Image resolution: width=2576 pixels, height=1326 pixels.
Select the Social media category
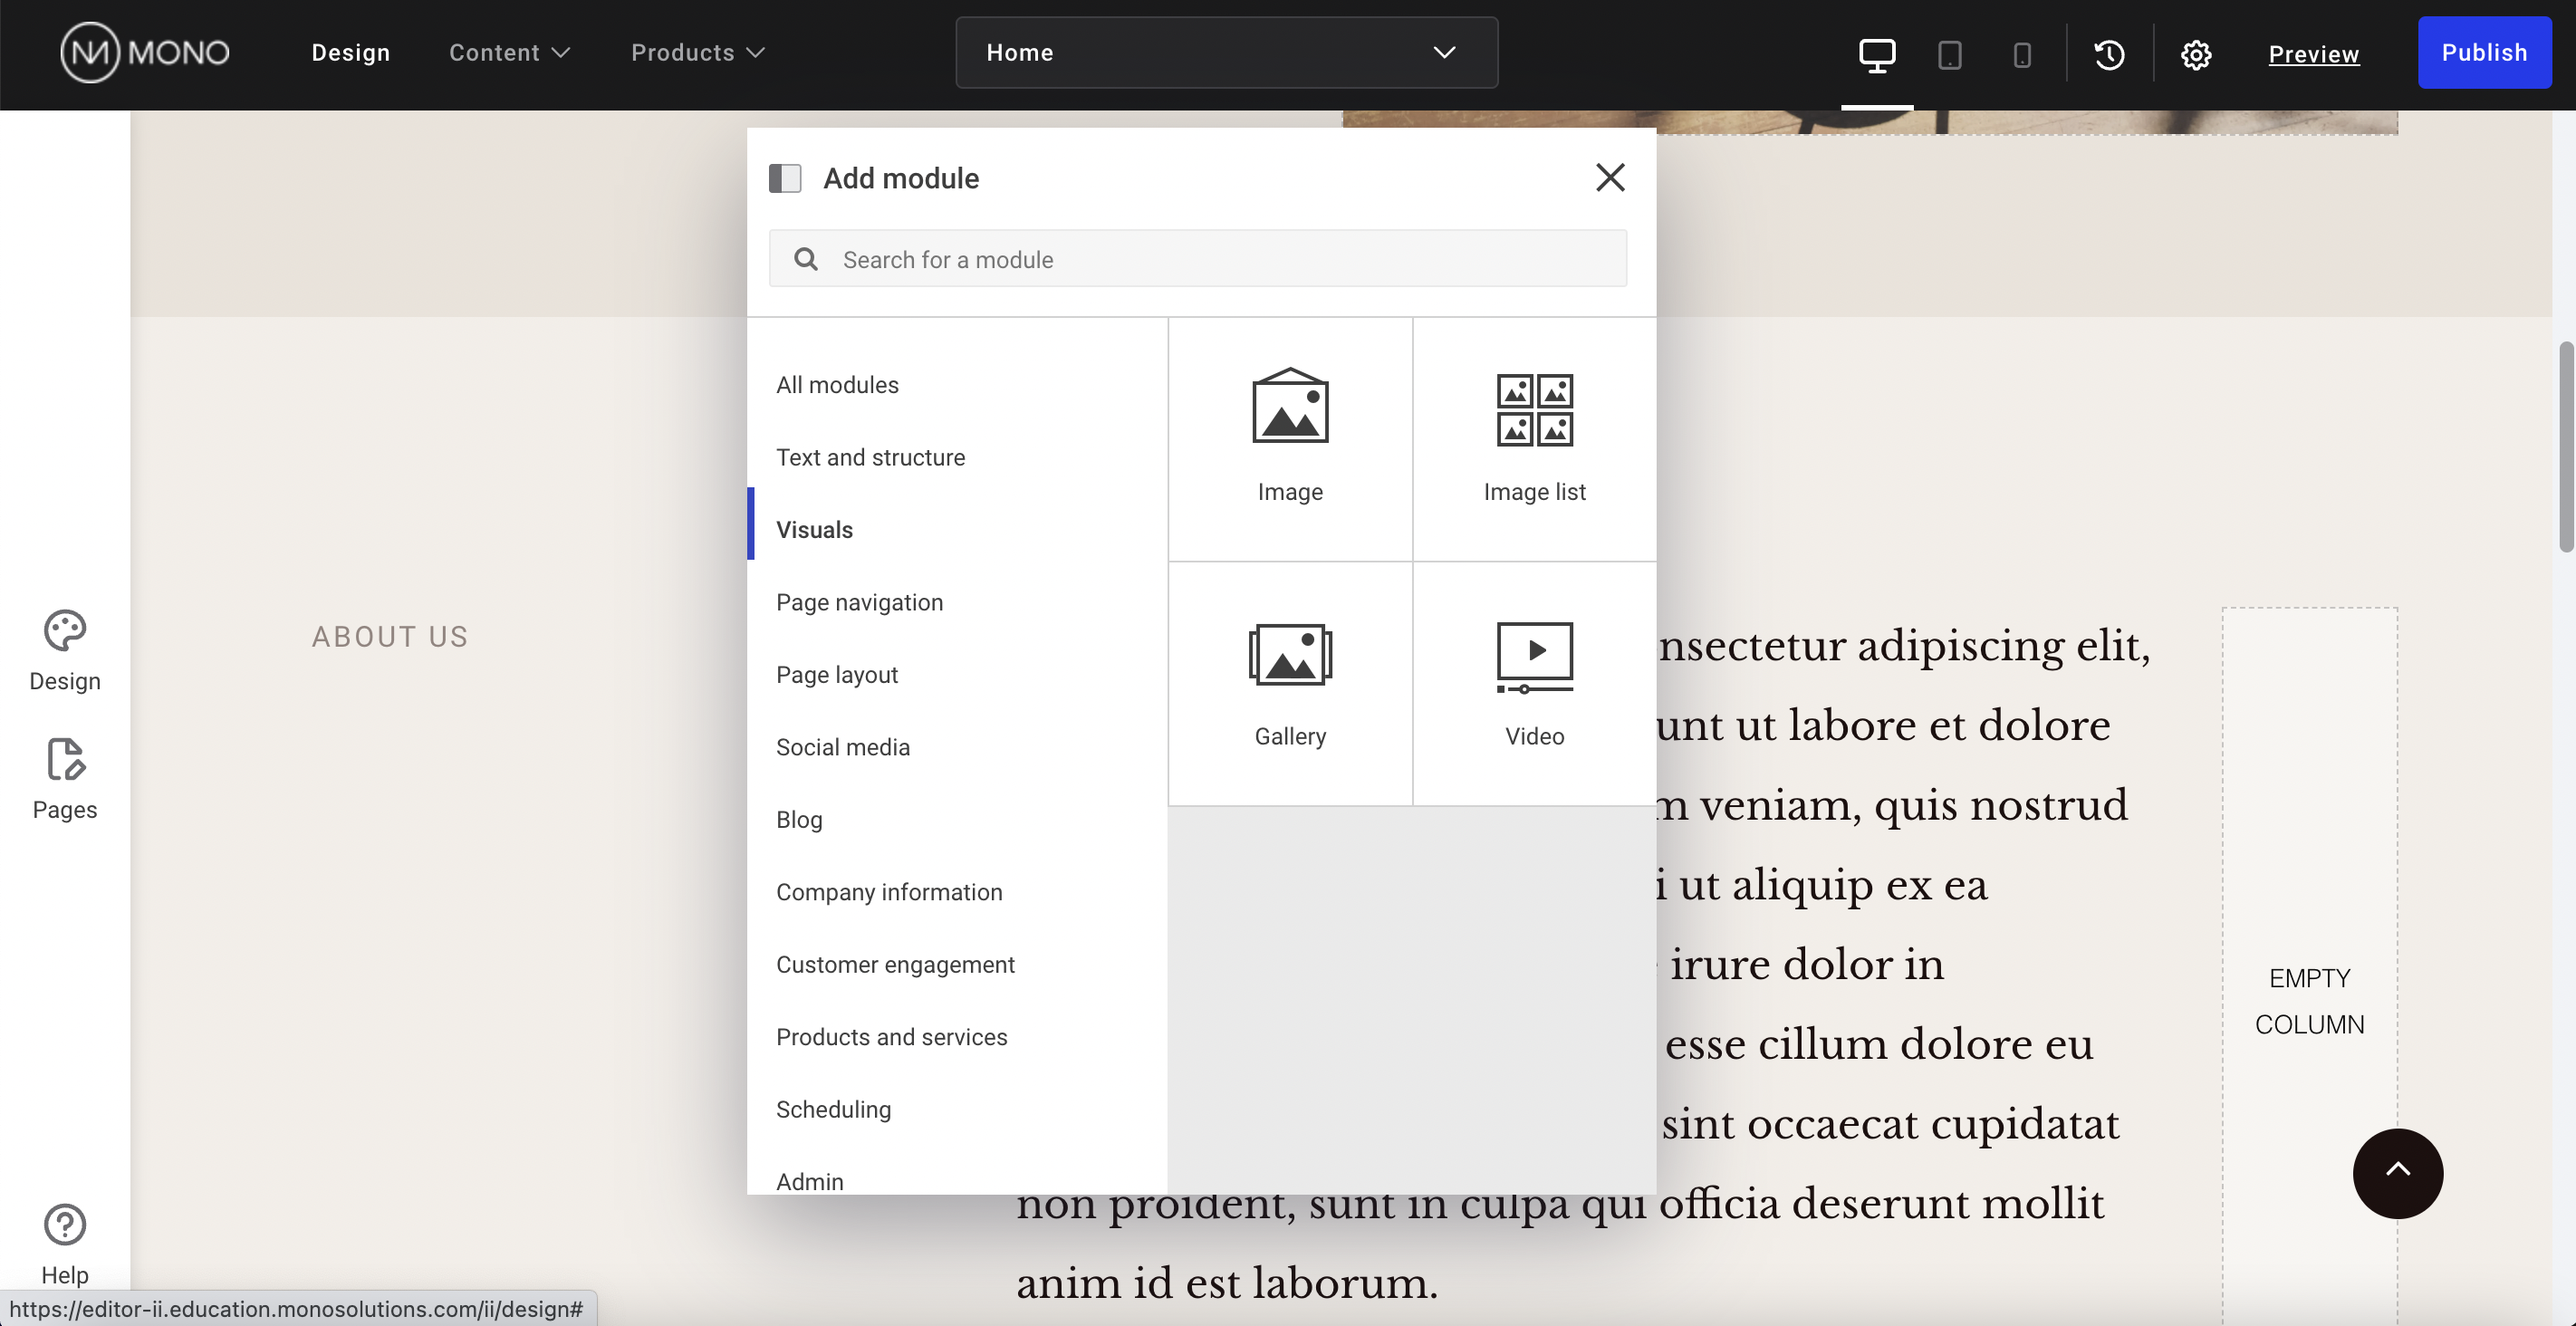click(x=843, y=746)
